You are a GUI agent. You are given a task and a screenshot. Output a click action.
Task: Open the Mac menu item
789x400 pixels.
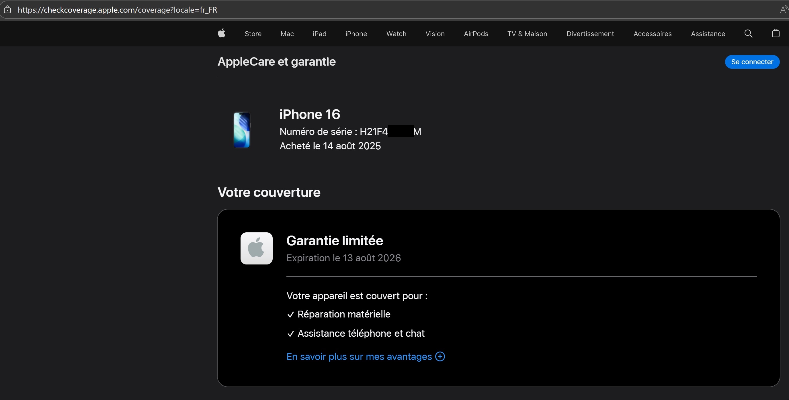tap(287, 34)
